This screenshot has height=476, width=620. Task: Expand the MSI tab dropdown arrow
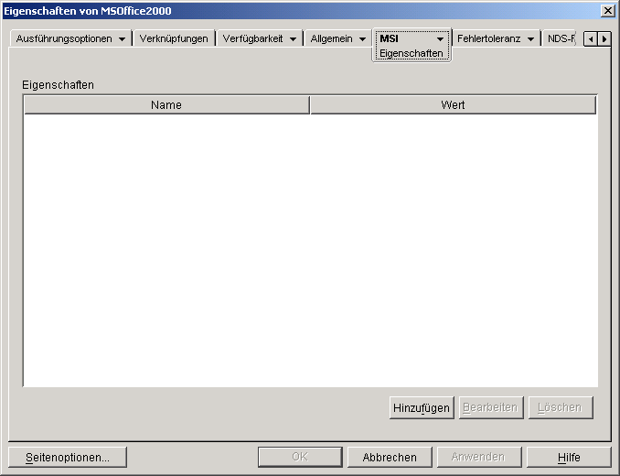(440, 39)
